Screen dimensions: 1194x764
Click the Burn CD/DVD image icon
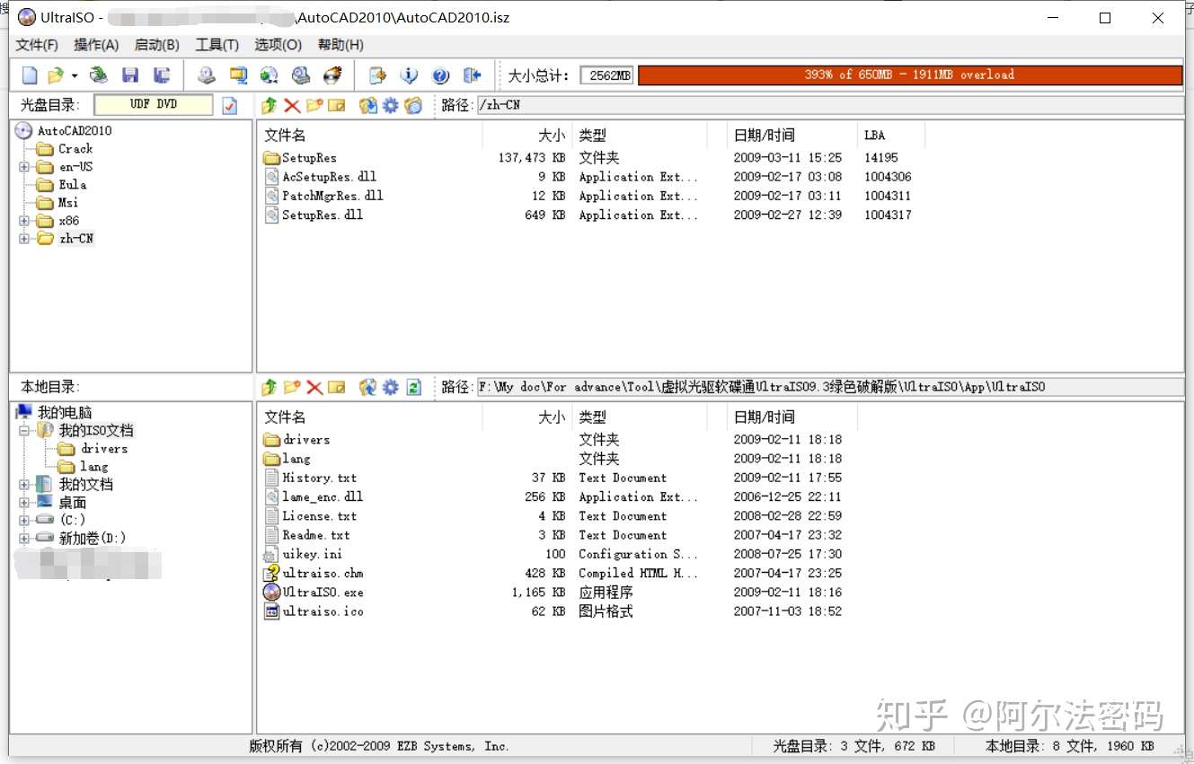332,75
